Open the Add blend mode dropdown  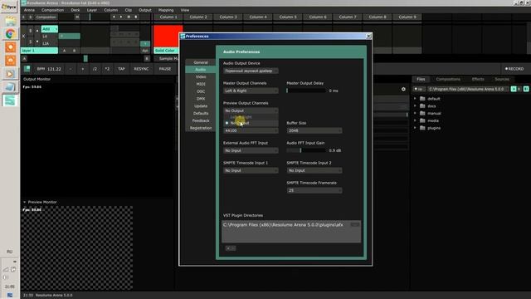(x=50, y=29)
